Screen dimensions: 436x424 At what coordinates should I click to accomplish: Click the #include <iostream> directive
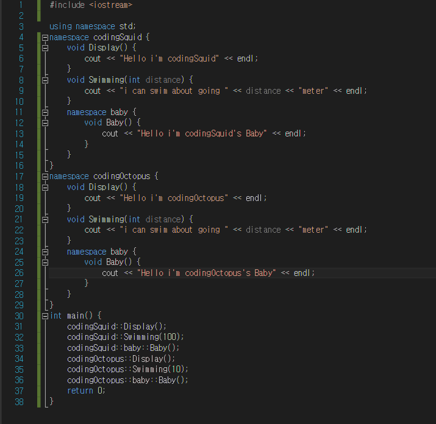click(x=91, y=5)
